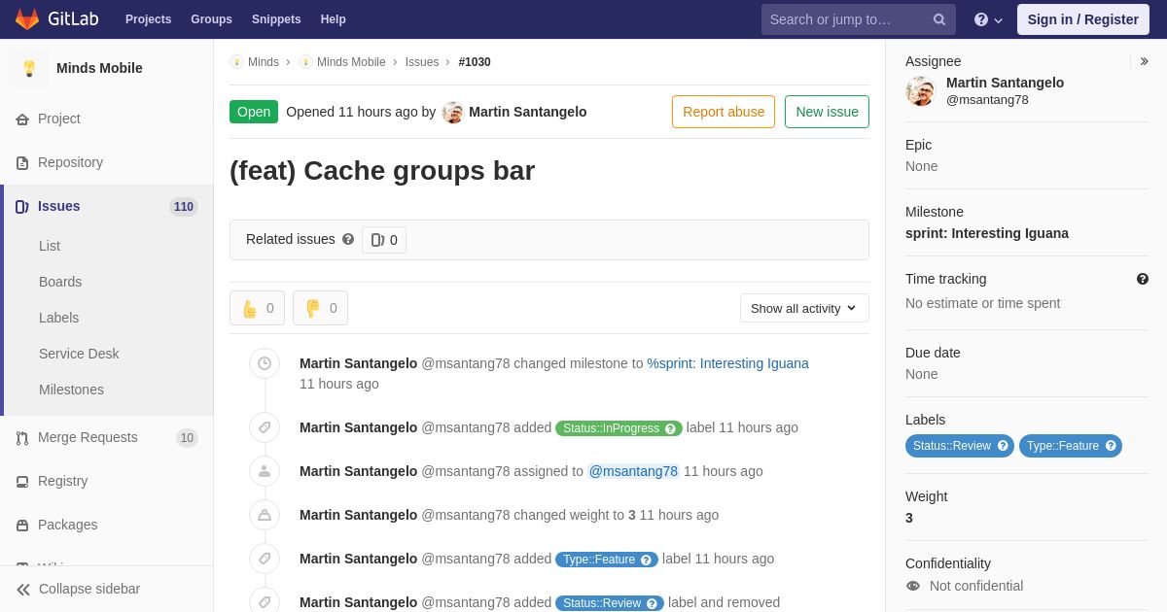This screenshot has height=612, width=1167.
Task: Click the Registry icon in sidebar
Action: pos(22,482)
